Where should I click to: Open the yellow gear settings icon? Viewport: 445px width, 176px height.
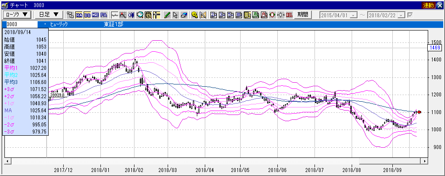point(194,15)
